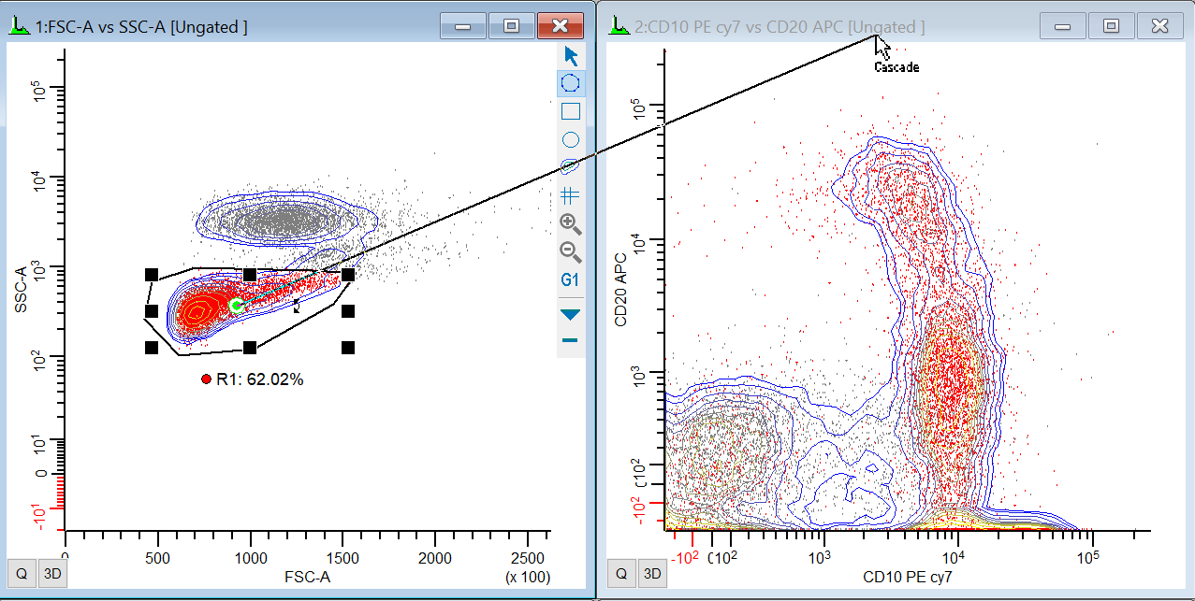Click the G1 gate button in toolbar

click(571, 279)
